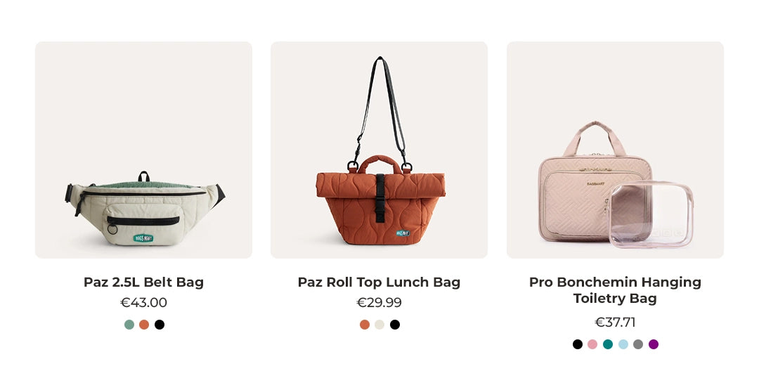
Task: Choose black color for Roll Top Lunch Bag
Action: click(x=395, y=325)
